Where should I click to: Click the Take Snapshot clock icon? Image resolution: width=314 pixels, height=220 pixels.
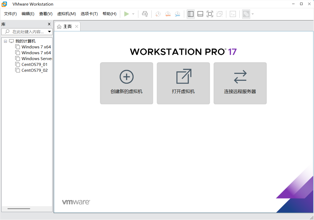point(158,14)
